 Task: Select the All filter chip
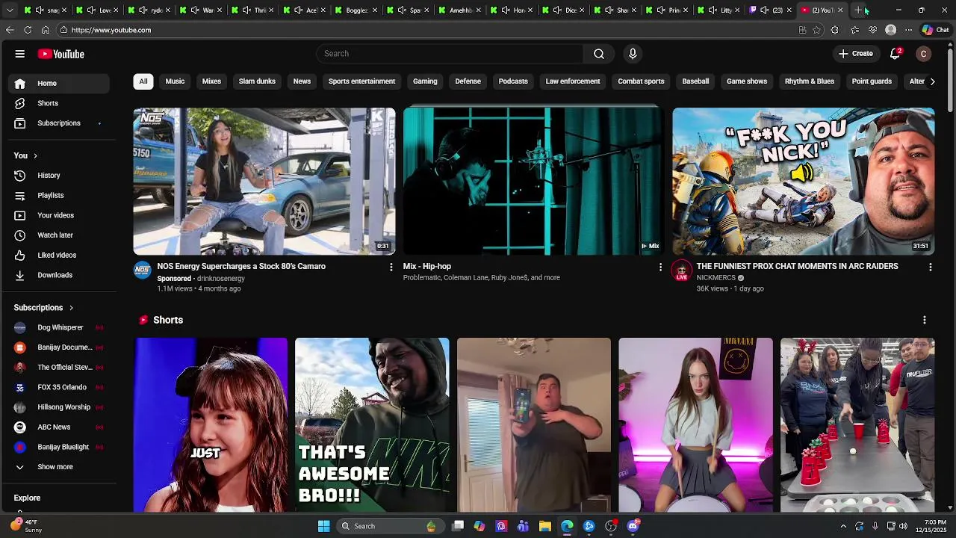point(143,81)
